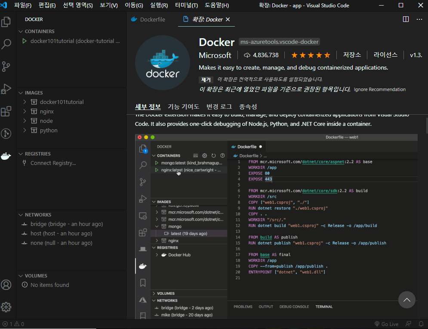Click the VS Code logo icon
This screenshot has height=329, width=428.
click(x=4, y=5)
